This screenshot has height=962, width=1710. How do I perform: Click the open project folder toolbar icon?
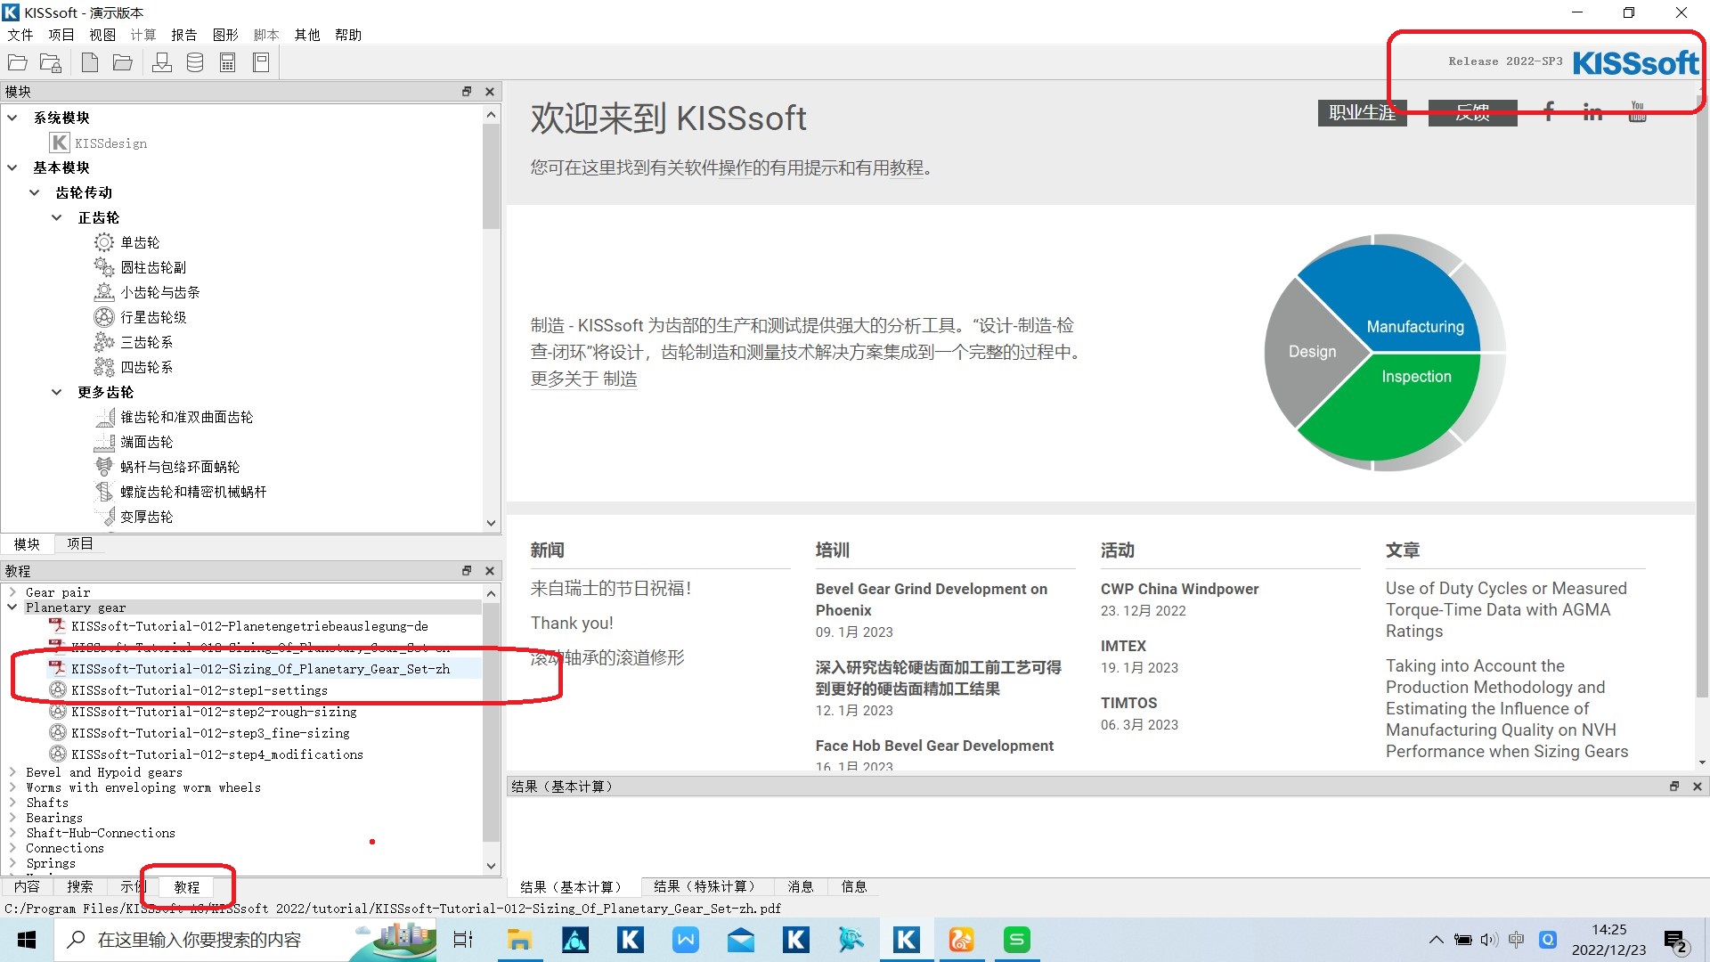18,62
